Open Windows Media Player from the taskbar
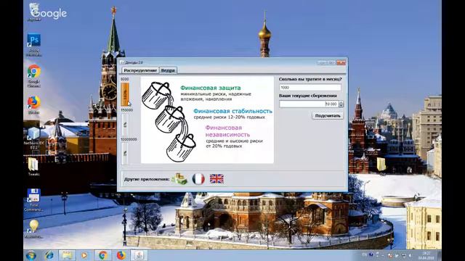Screen dimensions: 465x261 click(84, 255)
